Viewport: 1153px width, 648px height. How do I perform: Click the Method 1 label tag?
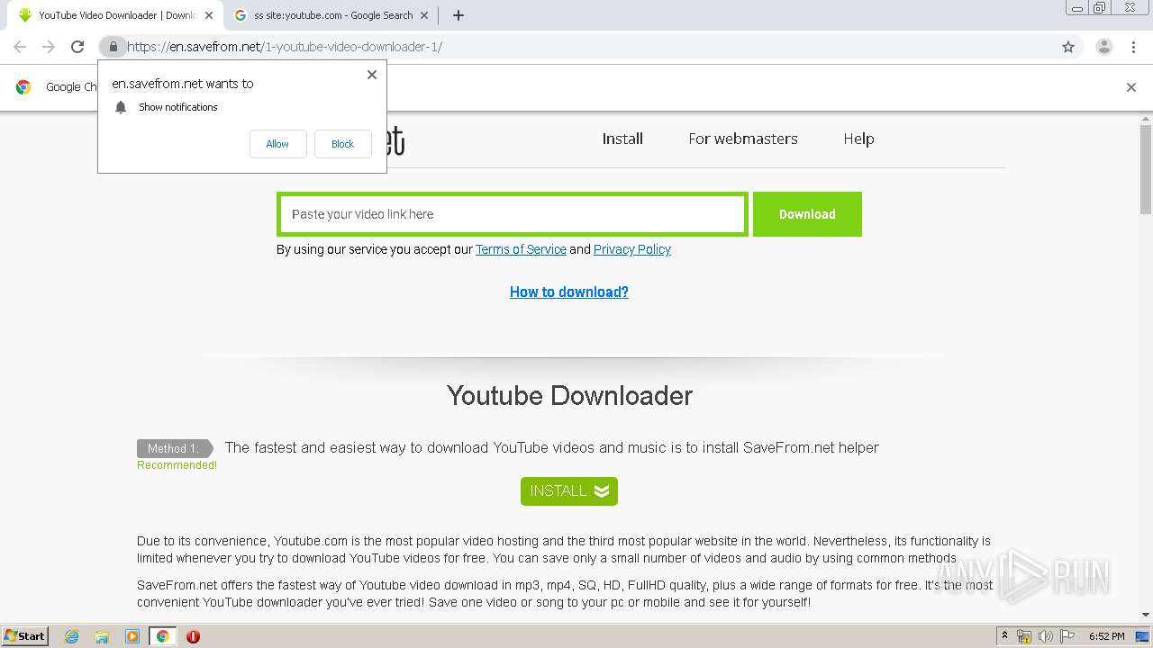174,448
